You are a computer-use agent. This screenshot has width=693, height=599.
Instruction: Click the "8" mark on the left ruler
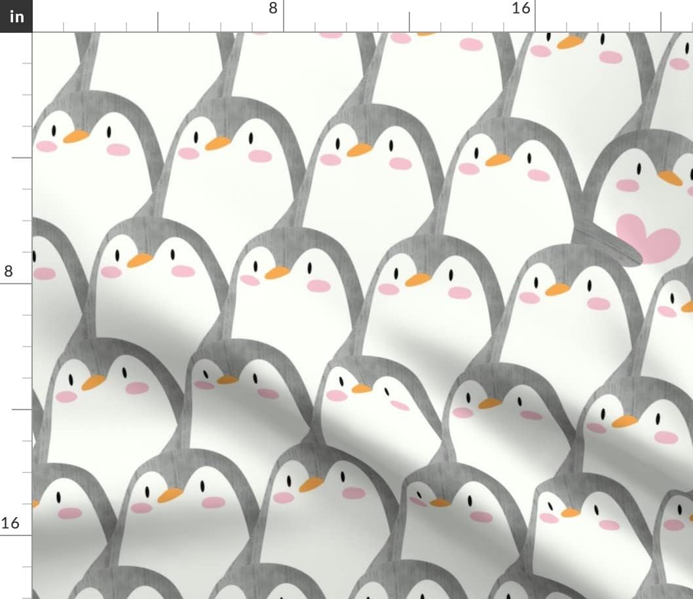tap(9, 271)
